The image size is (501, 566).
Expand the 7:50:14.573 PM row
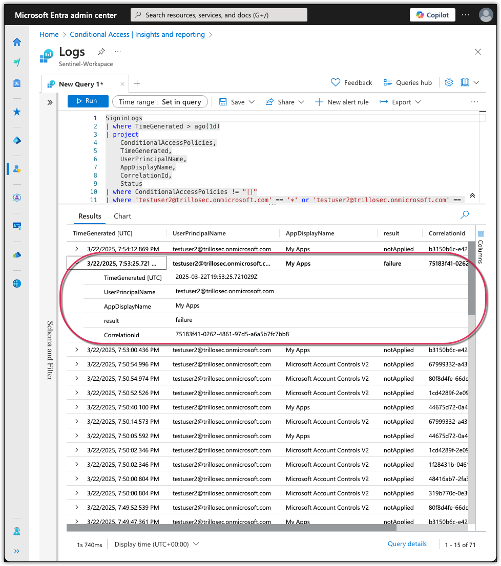point(76,422)
